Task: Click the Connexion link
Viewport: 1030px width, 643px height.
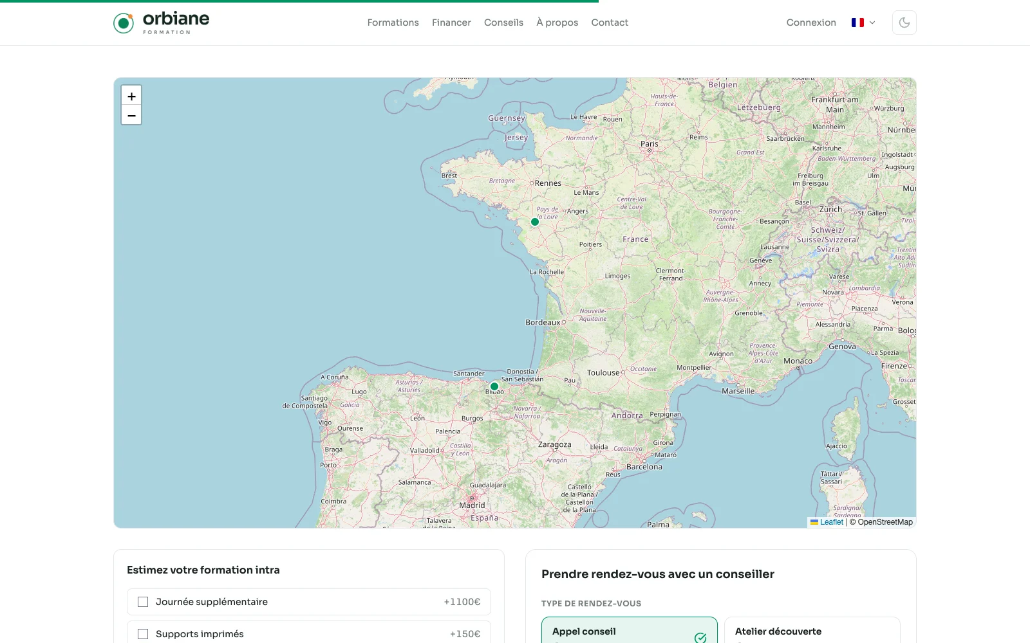Action: click(x=811, y=23)
